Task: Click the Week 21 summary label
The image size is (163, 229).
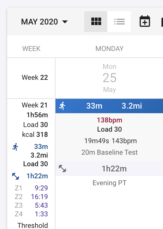Action: click(x=35, y=105)
